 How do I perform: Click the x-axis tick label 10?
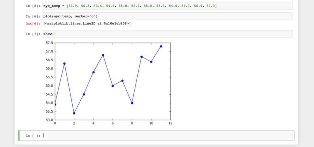click(x=151, y=123)
